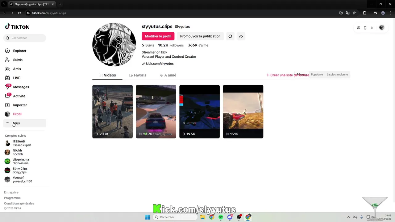The image size is (395, 222).
Task: Click the TikTok search field
Action: pos(25,38)
